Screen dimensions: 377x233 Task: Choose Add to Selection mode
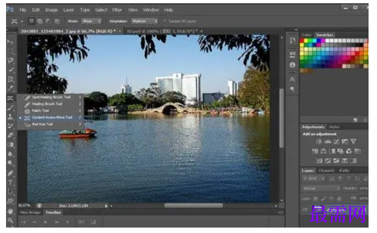click(40, 21)
